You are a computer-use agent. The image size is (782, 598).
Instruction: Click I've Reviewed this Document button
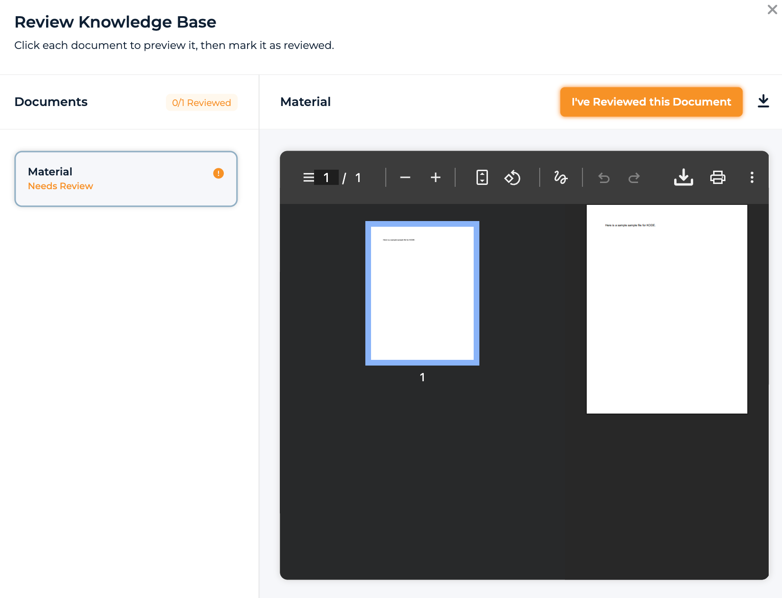(x=651, y=102)
